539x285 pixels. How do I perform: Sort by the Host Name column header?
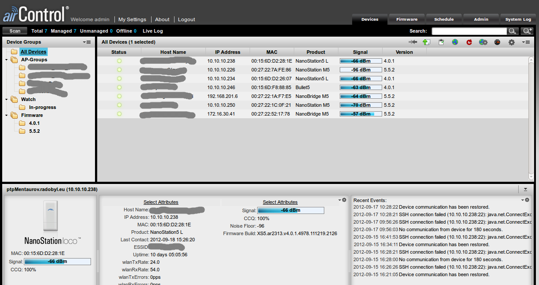pos(173,52)
